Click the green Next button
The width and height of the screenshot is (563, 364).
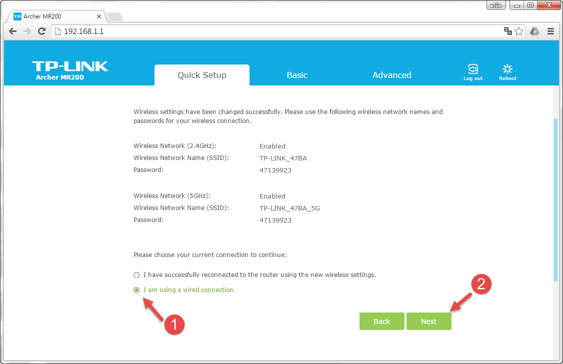(x=428, y=321)
